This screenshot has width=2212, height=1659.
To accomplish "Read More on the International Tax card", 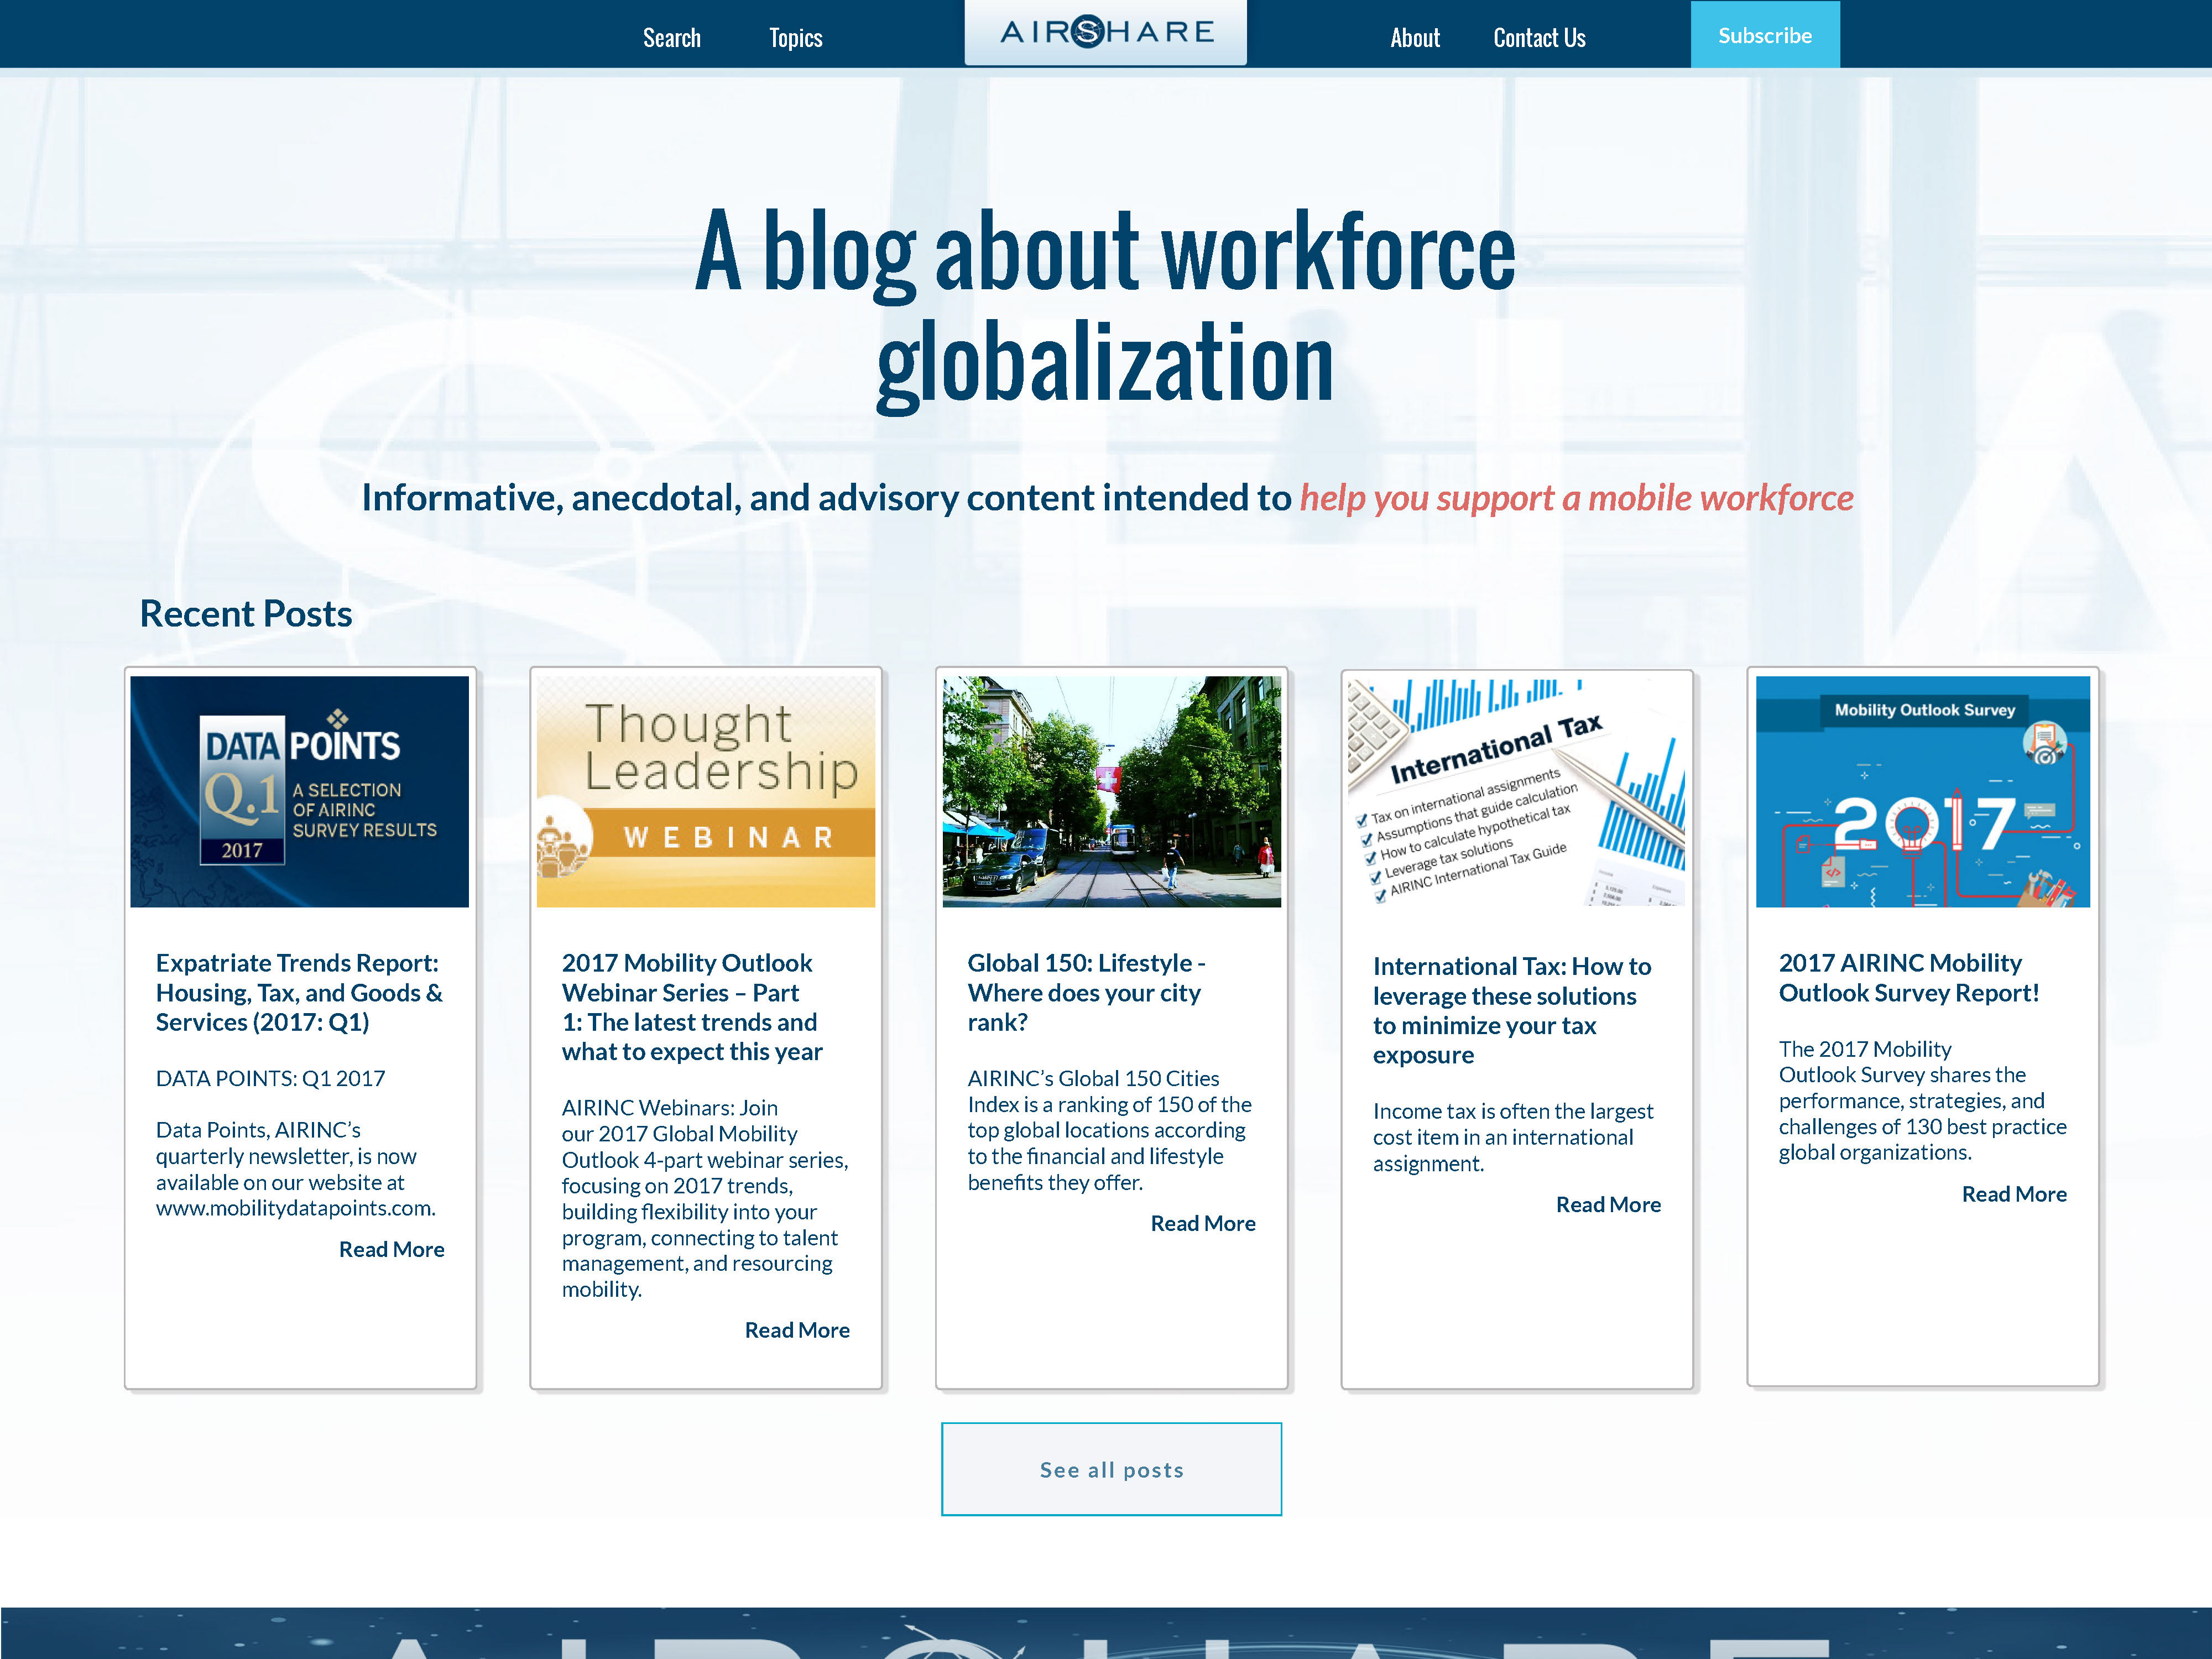I will 1608,1204.
